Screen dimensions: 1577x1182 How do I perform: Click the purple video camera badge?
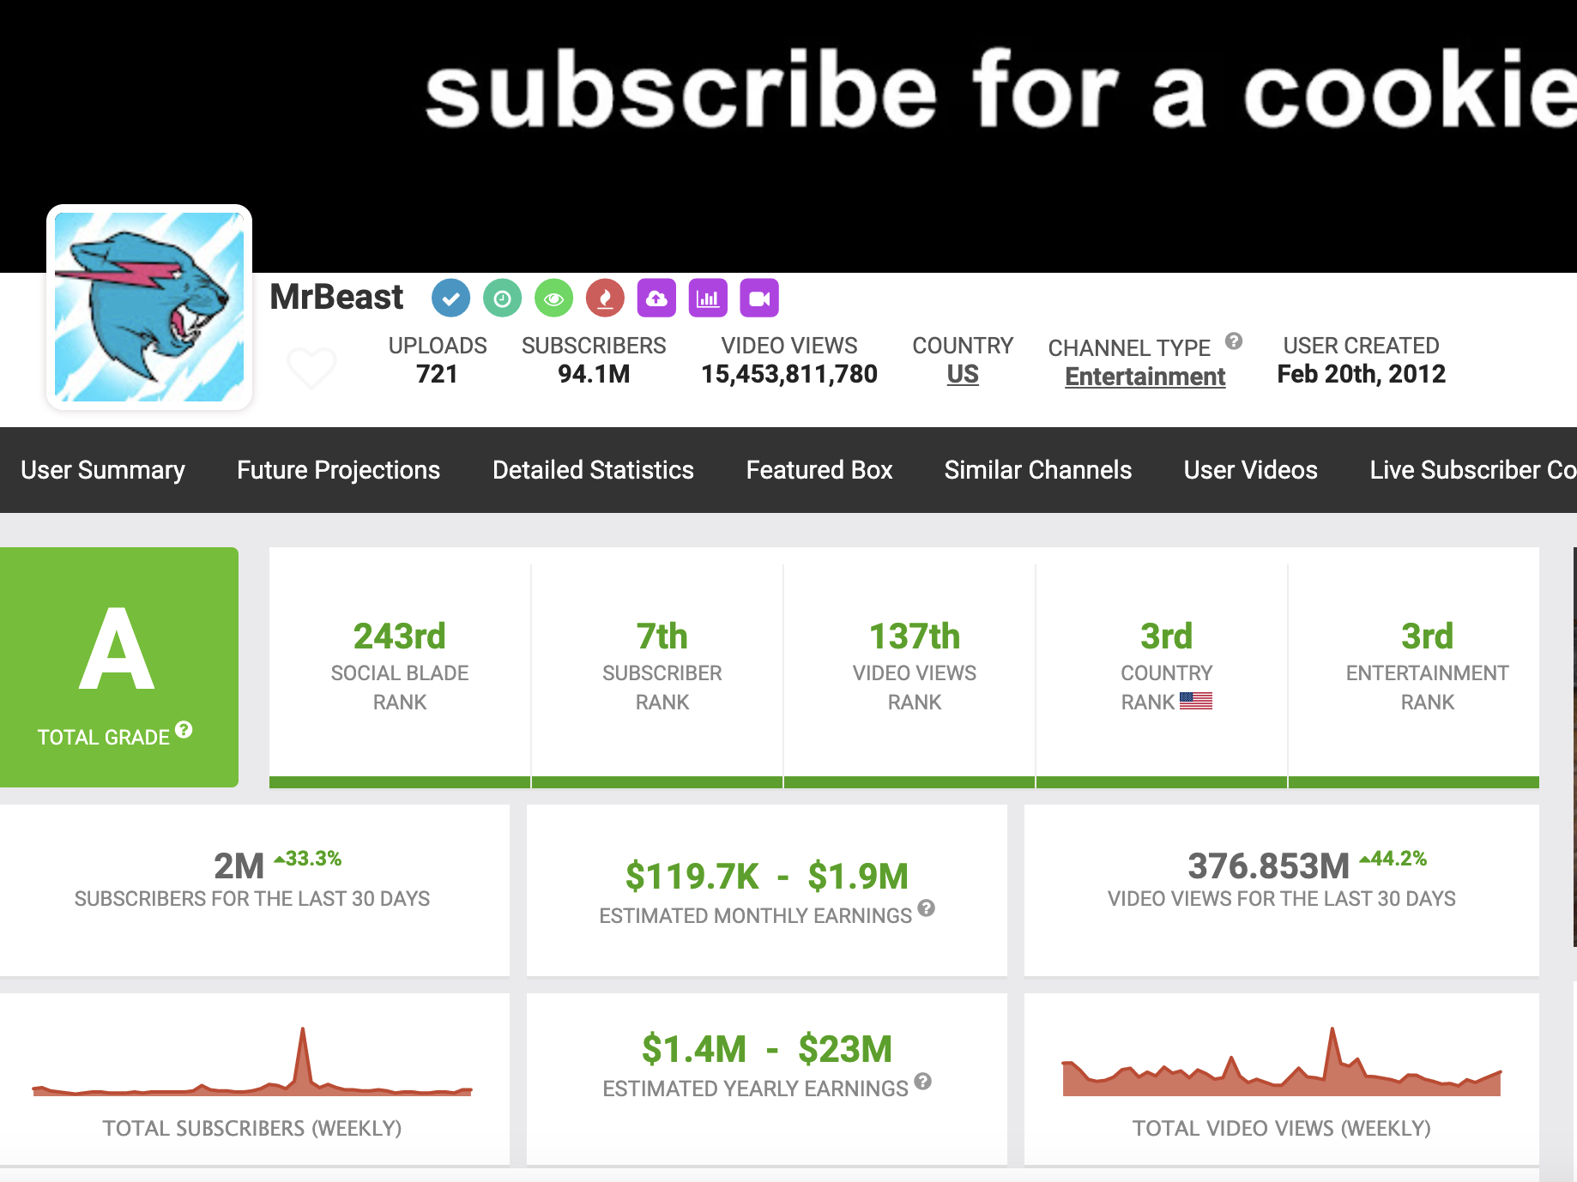coord(759,299)
